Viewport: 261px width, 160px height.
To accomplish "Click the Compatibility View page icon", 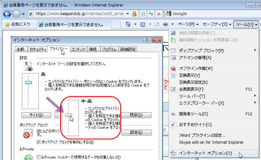I will click(x=143, y=14).
